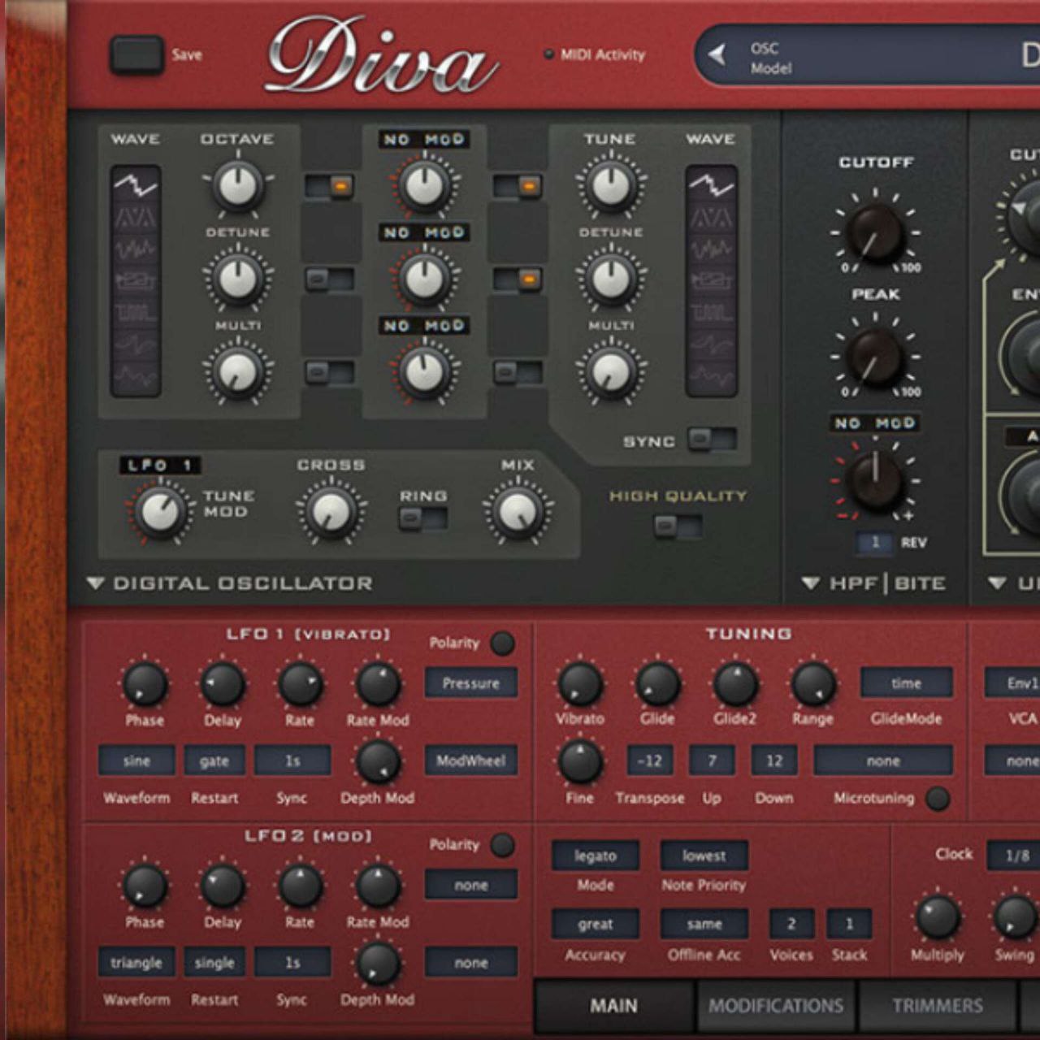This screenshot has height=1040, width=1040.
Task: Click the Transpose -12 value box
Action: pos(650,761)
